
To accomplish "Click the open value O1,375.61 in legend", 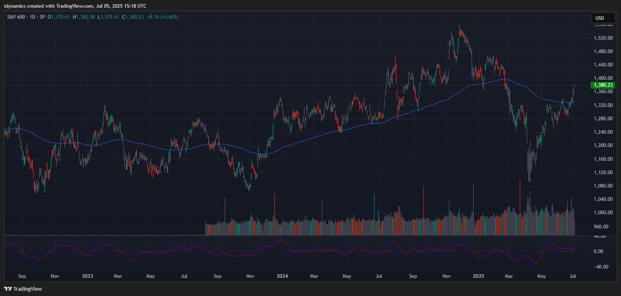I will tap(59, 17).
